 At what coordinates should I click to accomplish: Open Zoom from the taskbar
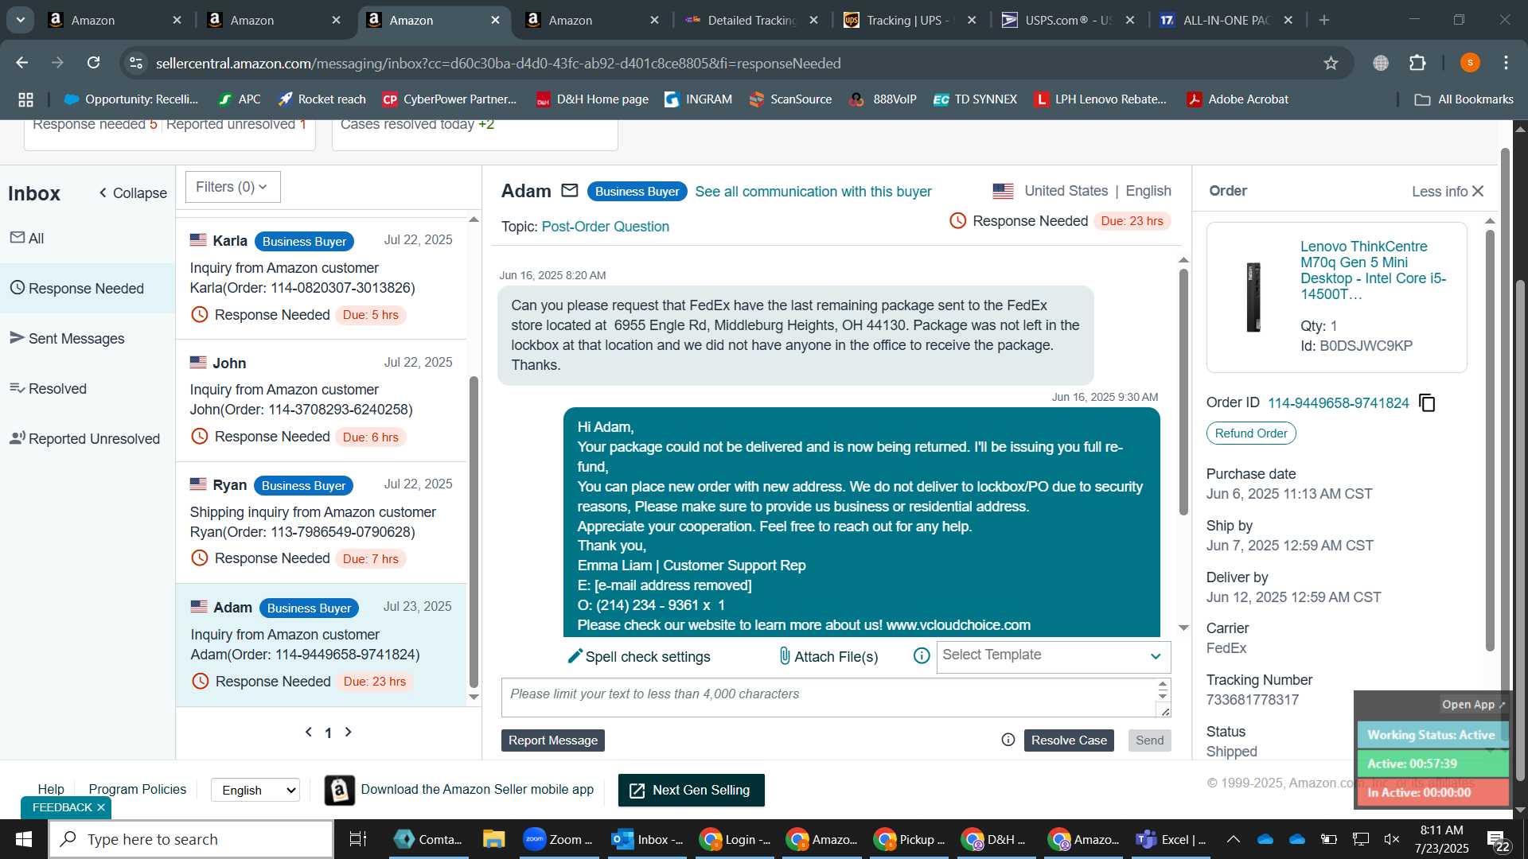pos(558,840)
